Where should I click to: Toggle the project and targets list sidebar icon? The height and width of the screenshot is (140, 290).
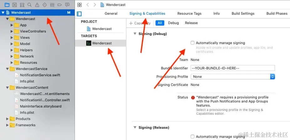tap(79, 14)
